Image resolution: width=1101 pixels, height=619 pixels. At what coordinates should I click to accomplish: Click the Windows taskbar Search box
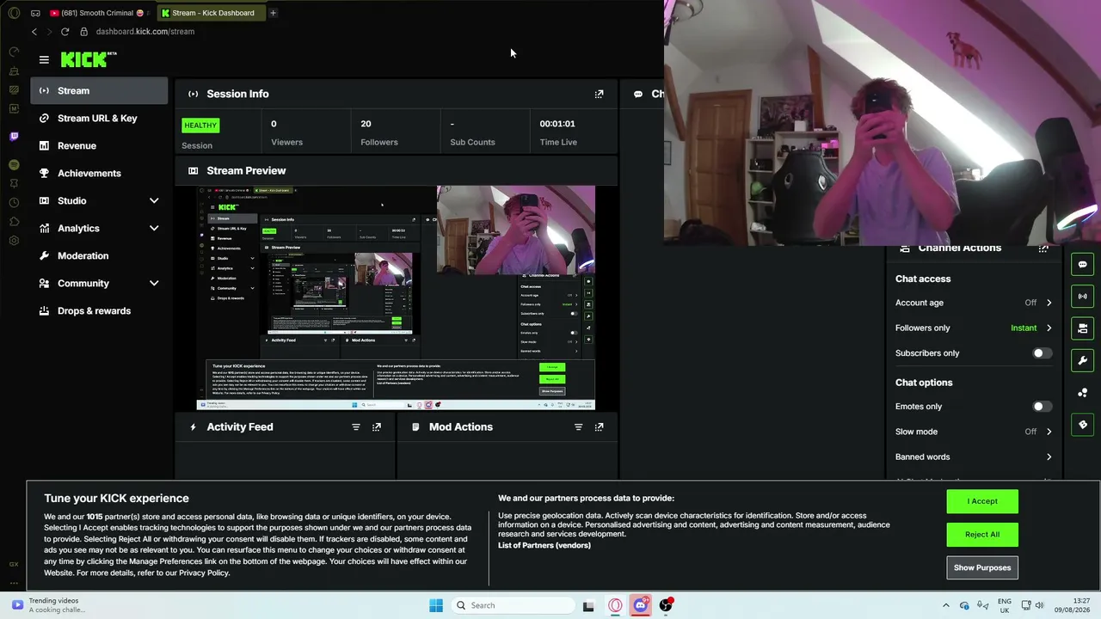pos(513,605)
